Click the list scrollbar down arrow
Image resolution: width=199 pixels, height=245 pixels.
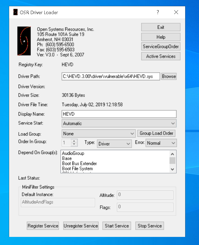pyautogui.click(x=172, y=169)
